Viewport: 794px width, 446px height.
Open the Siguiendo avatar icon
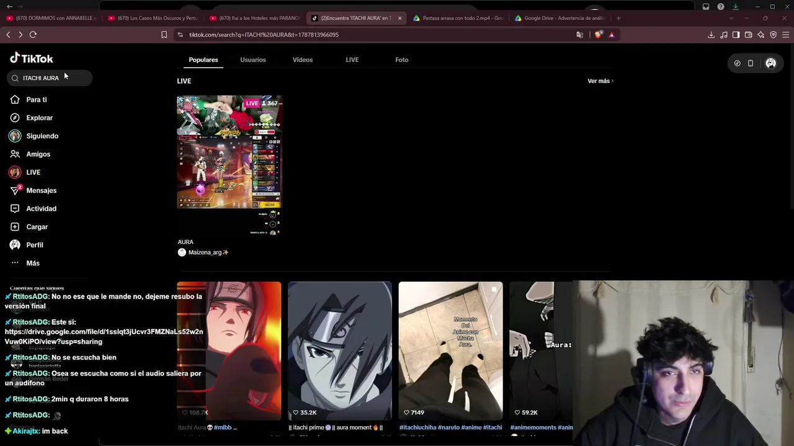tap(15, 136)
